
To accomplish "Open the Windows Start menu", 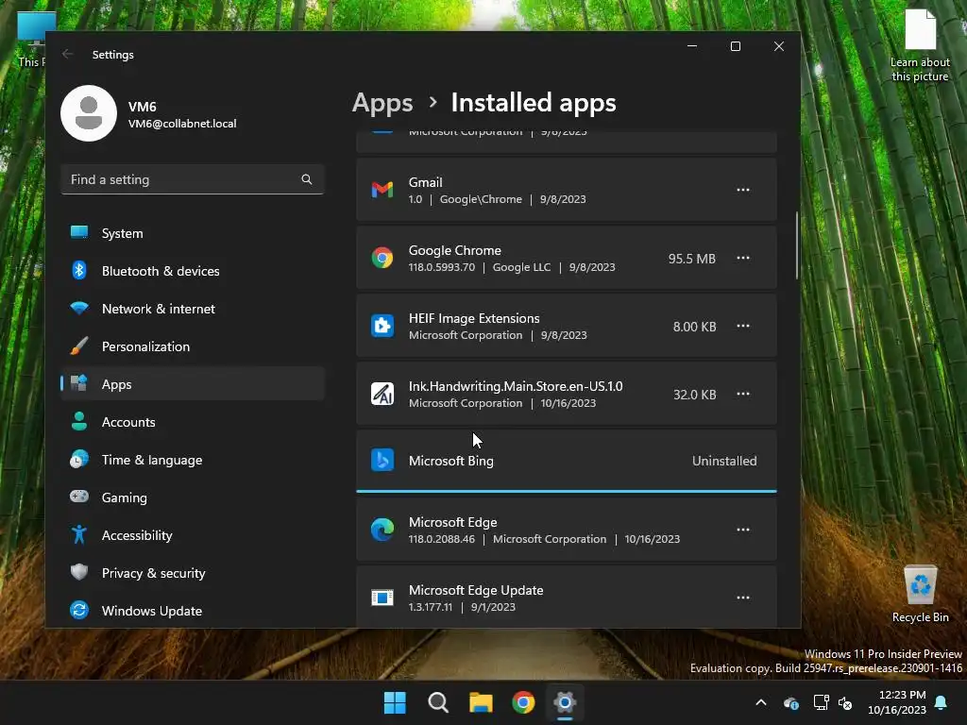I will pos(395,702).
